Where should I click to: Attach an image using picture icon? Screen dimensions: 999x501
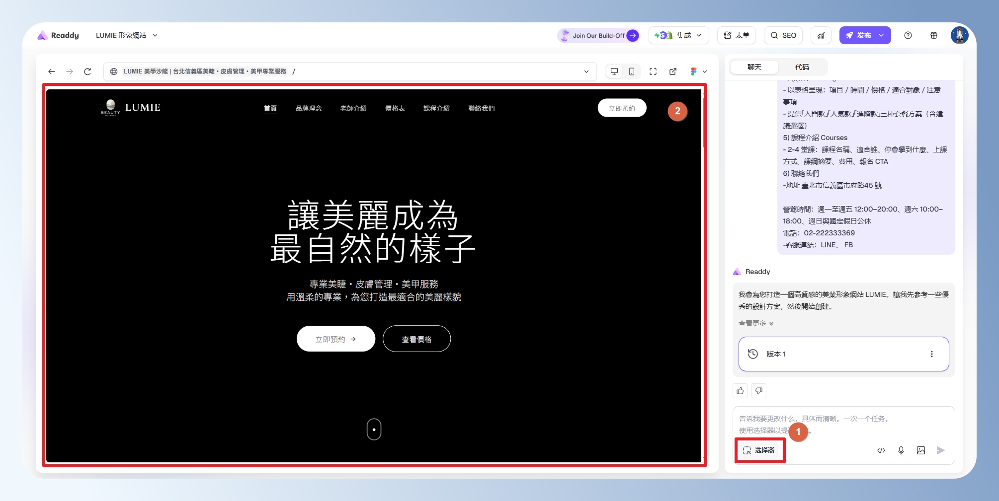(921, 450)
